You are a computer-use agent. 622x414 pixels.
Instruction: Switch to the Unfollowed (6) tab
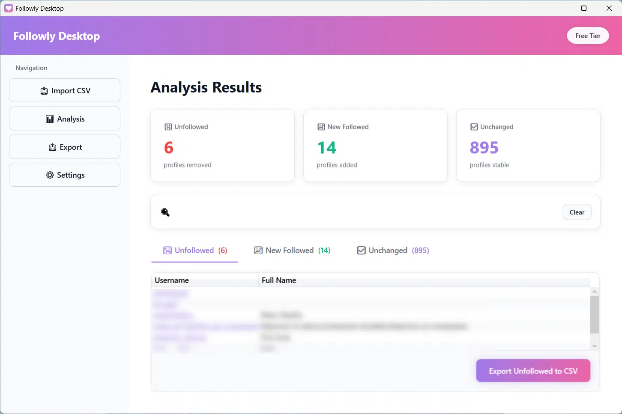pyautogui.click(x=195, y=250)
